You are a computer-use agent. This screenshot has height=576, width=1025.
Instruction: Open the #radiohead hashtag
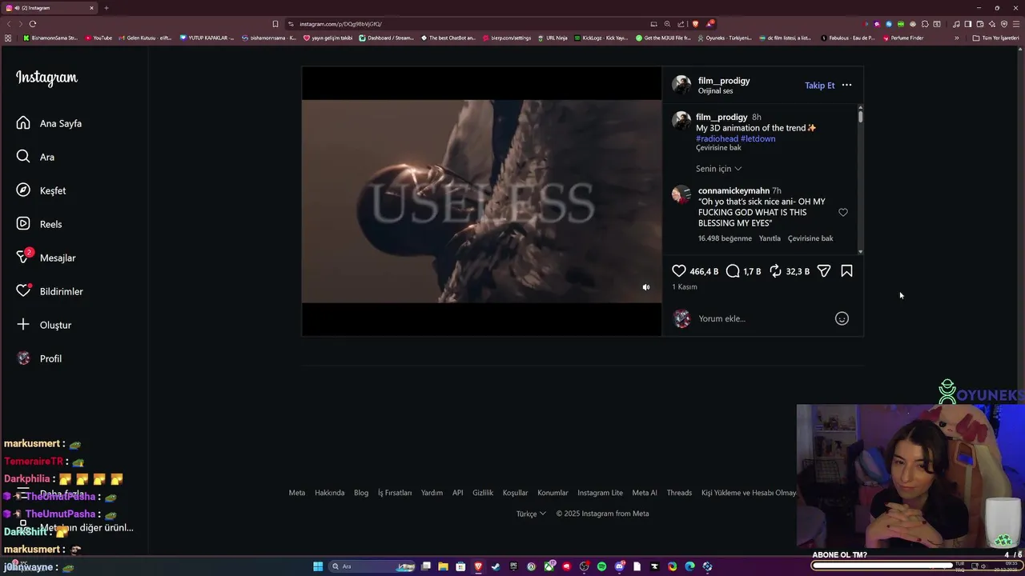point(717,139)
